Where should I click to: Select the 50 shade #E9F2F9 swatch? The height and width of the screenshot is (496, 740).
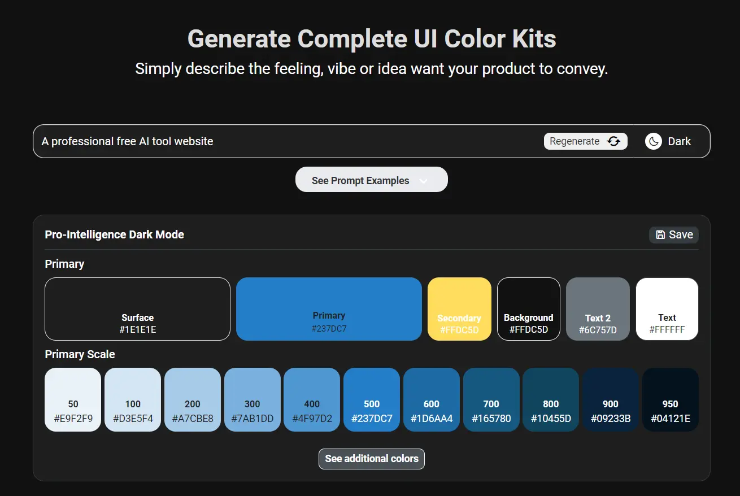(73, 400)
